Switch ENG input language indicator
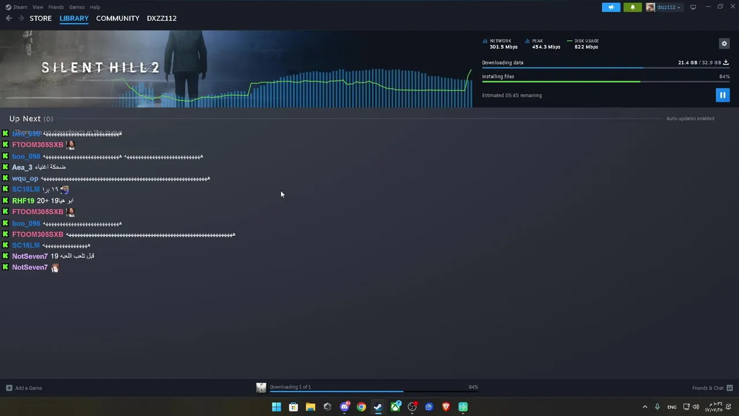739x416 pixels. click(x=672, y=407)
